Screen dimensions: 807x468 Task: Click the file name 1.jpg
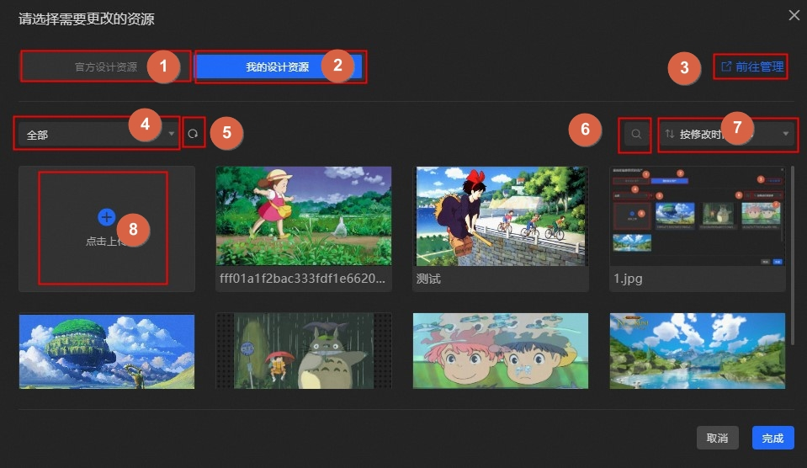point(628,279)
